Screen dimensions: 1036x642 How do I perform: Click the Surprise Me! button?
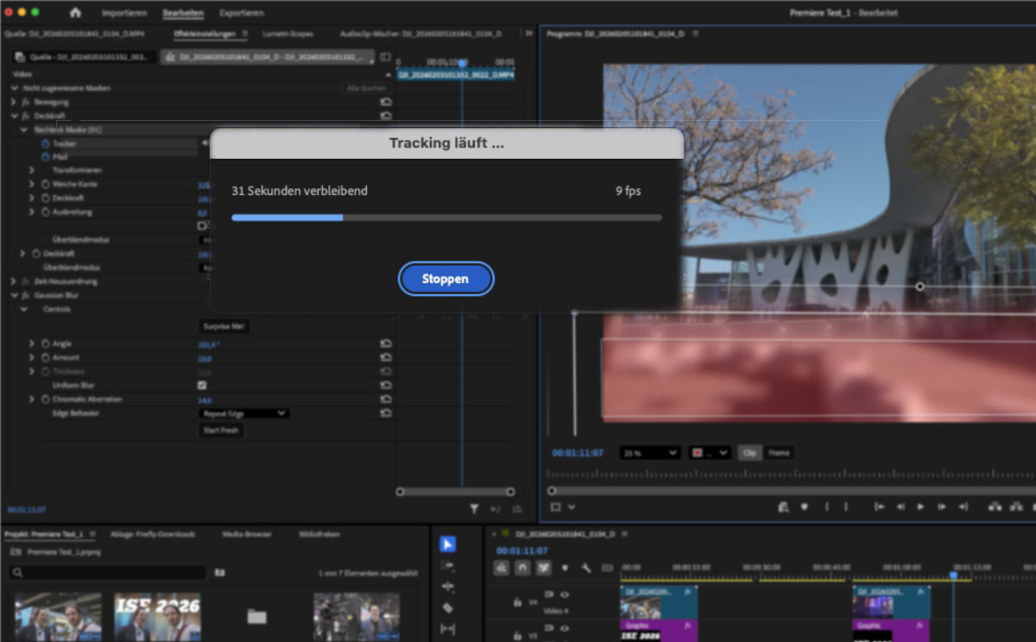click(x=225, y=327)
